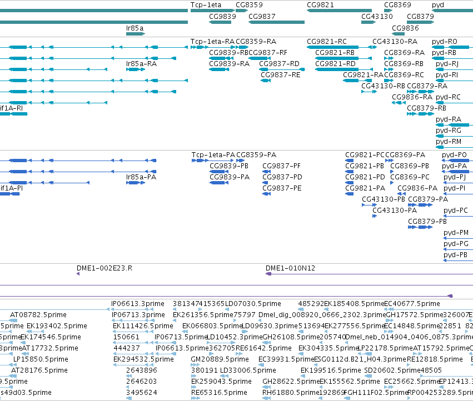Click EST label EK294532.5prime
473x401 pixels.
click(x=143, y=359)
